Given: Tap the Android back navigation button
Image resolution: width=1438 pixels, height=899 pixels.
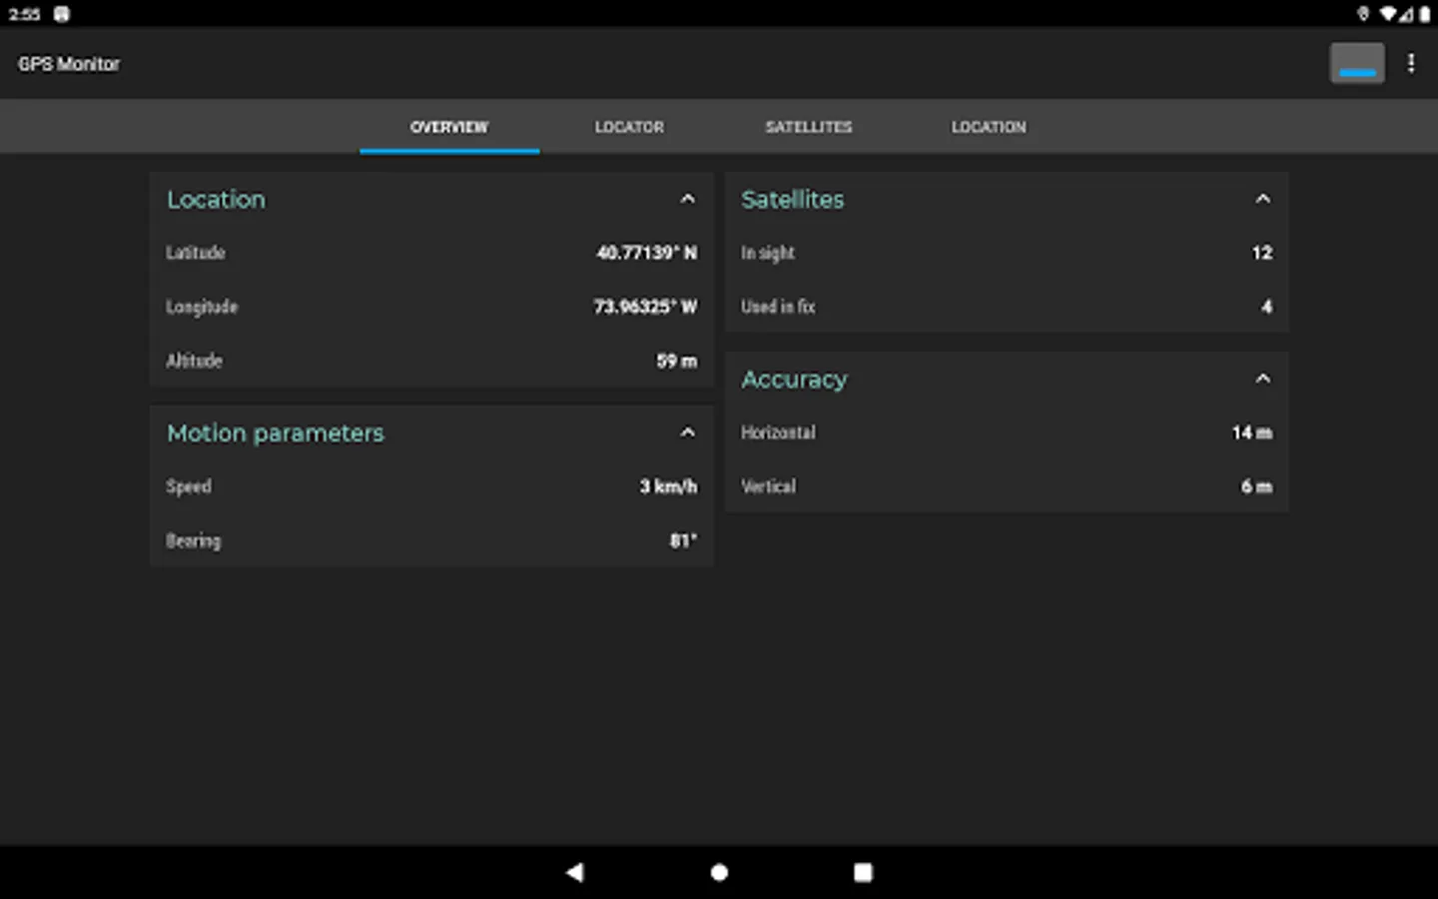Looking at the screenshot, I should 575,872.
